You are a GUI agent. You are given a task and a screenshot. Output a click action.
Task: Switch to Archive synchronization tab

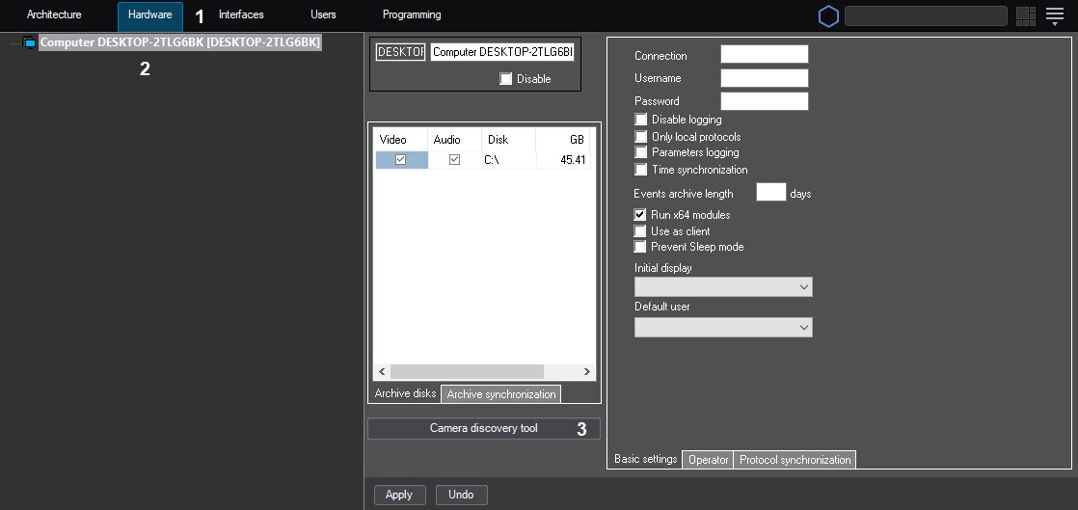coord(501,394)
